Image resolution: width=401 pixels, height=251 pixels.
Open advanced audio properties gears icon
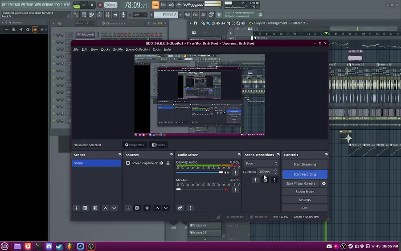[x=180, y=208]
